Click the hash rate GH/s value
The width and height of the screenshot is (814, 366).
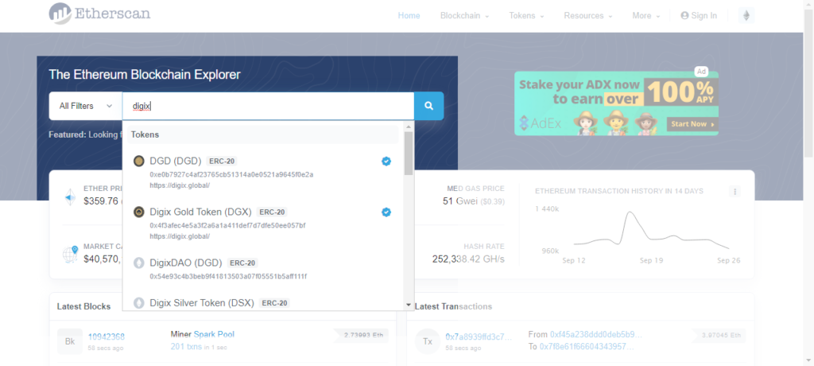(467, 259)
